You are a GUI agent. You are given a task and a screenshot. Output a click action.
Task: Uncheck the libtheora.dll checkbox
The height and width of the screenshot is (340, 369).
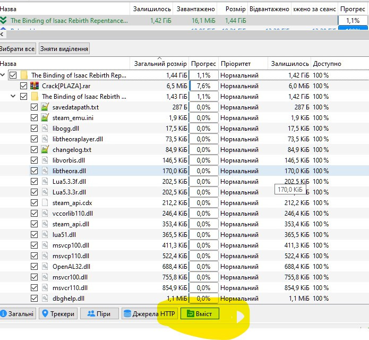click(x=35, y=171)
